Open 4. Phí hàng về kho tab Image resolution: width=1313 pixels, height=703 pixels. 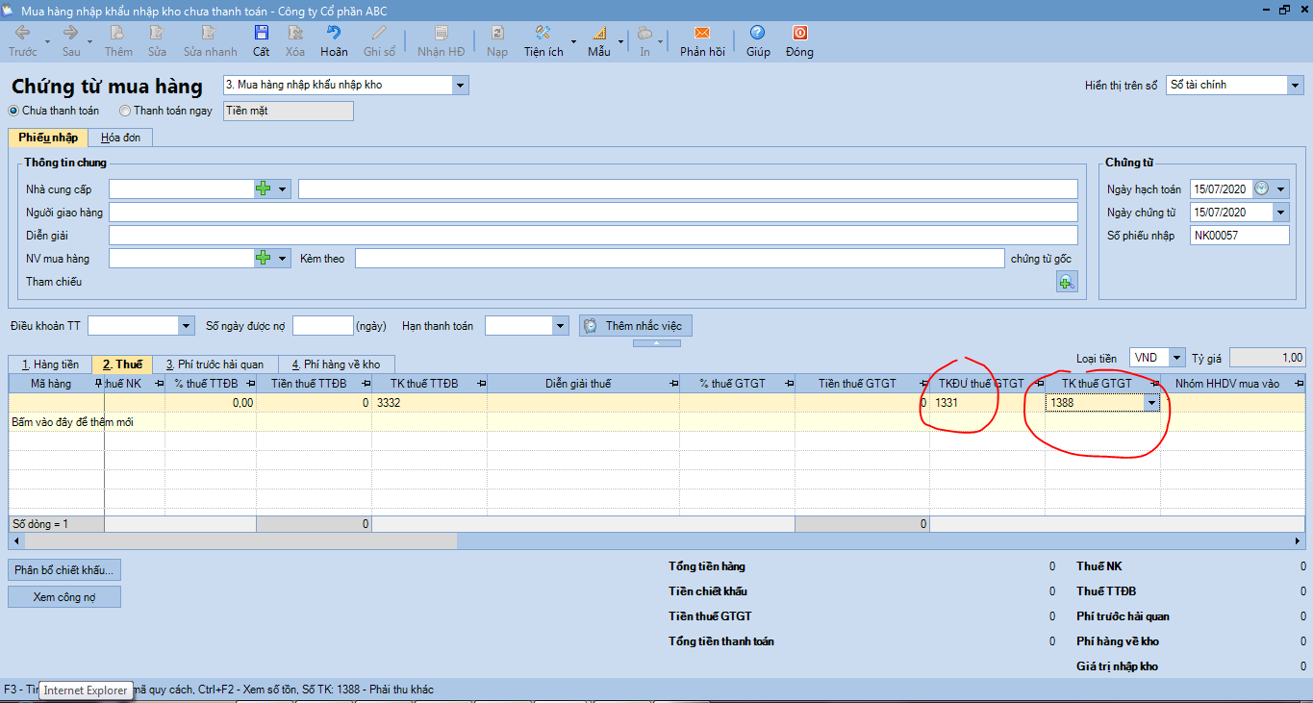[337, 364]
